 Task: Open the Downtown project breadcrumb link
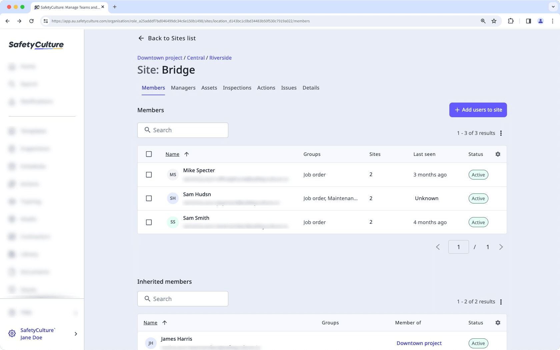pos(160,58)
